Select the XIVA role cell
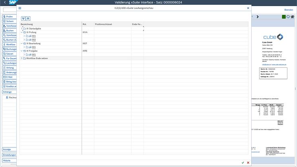The height and width of the screenshot is (167, 297). click(88, 32)
